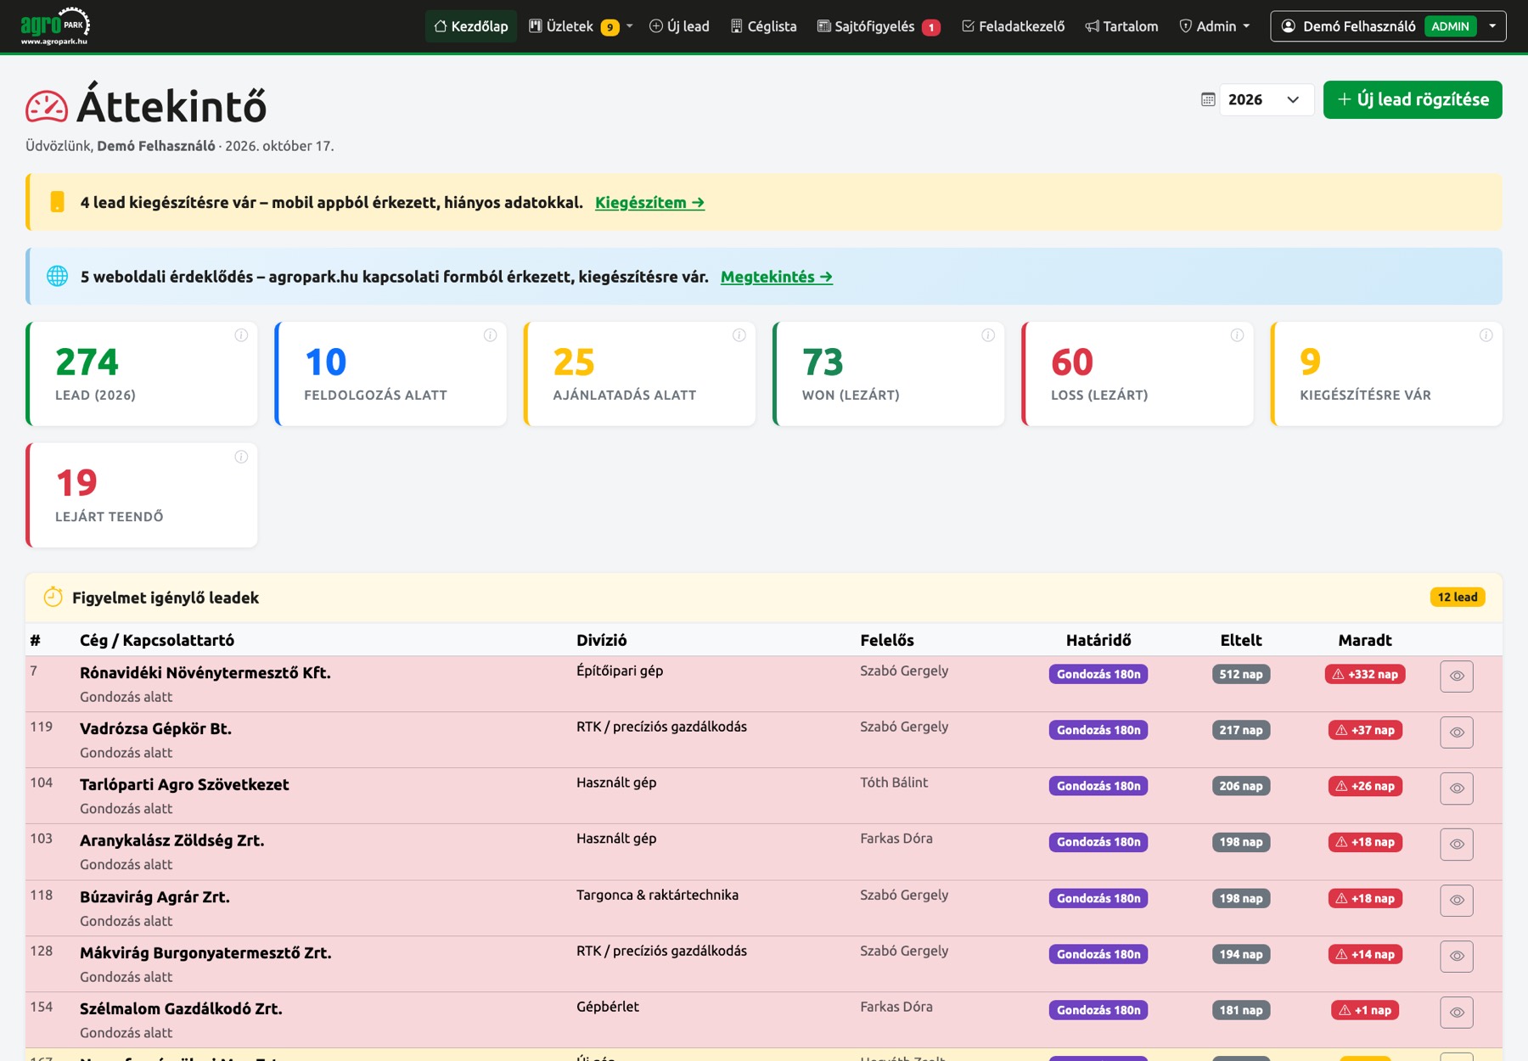Click the AgroPark logo
The width and height of the screenshot is (1528, 1061).
click(55, 26)
